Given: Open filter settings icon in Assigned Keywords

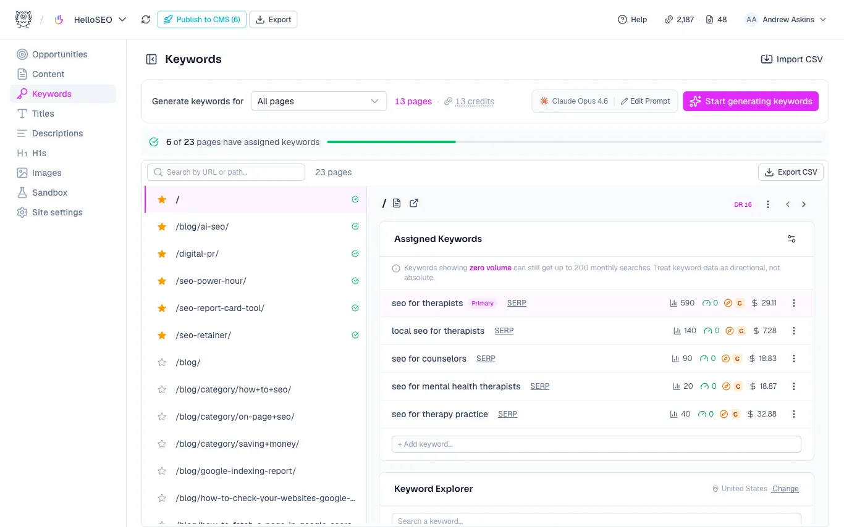Looking at the screenshot, I should click(x=791, y=239).
